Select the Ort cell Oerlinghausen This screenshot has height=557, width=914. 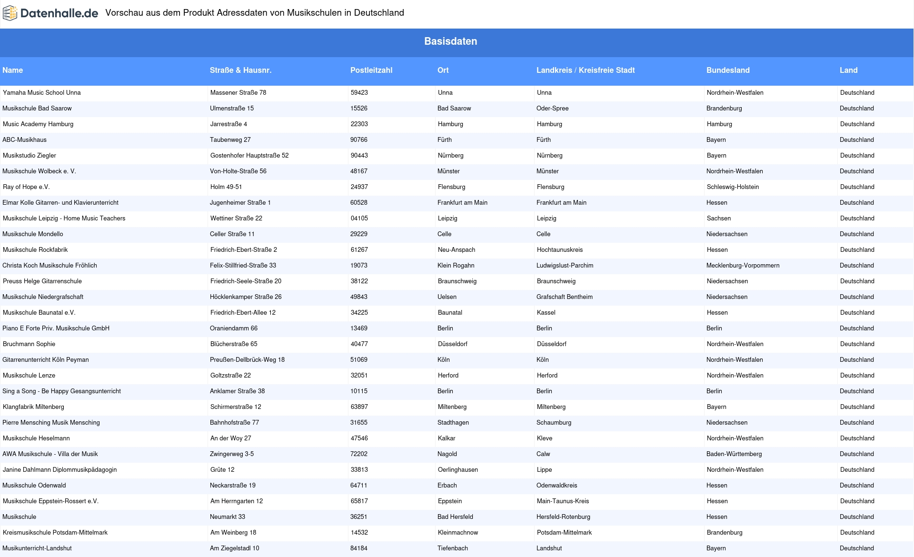(458, 470)
